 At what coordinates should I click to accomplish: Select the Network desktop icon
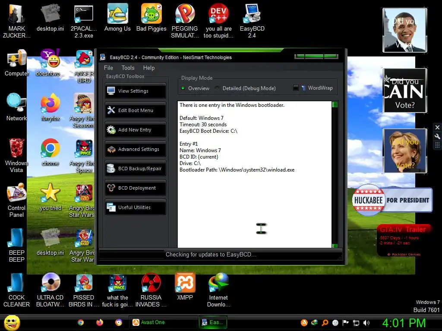tap(16, 107)
